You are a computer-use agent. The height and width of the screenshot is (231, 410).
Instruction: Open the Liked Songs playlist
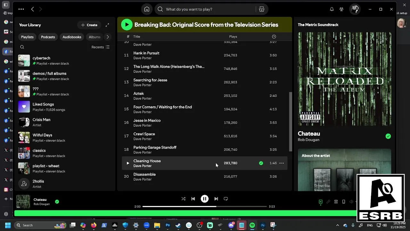pos(65,107)
